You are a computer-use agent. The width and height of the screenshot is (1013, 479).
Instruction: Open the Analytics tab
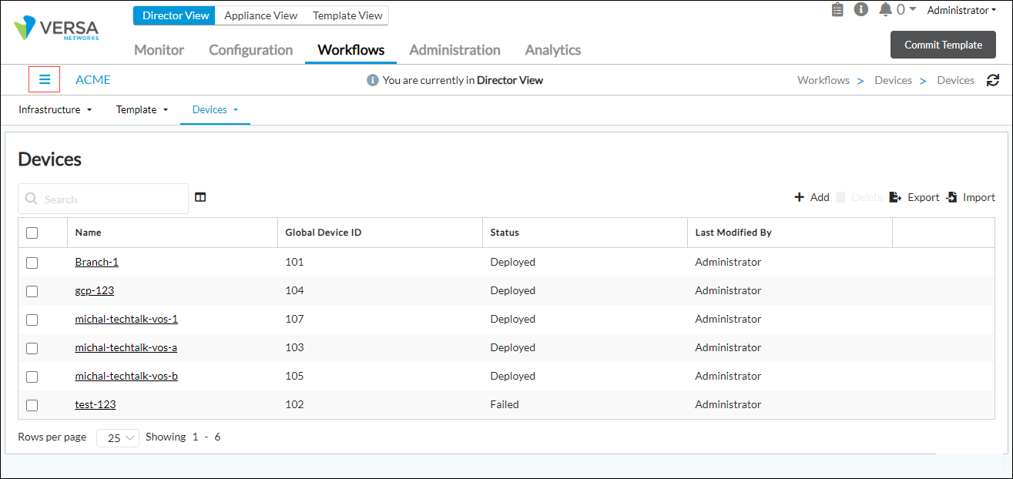point(552,49)
